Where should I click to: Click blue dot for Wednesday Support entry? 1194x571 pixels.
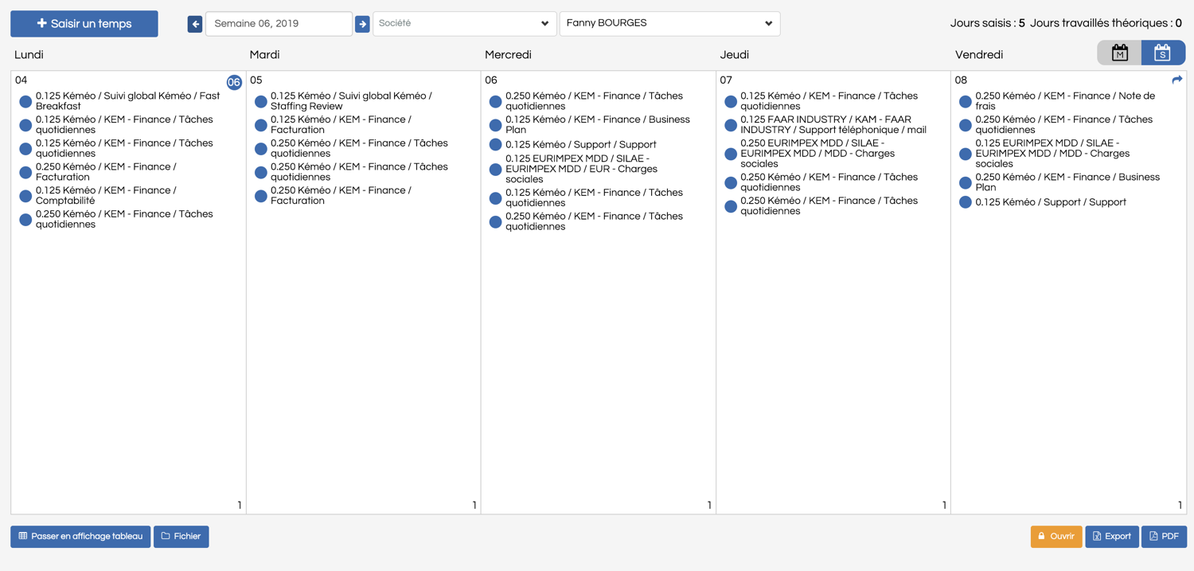(x=495, y=144)
